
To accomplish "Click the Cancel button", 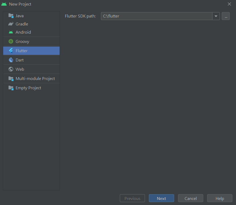I will click(190, 198).
